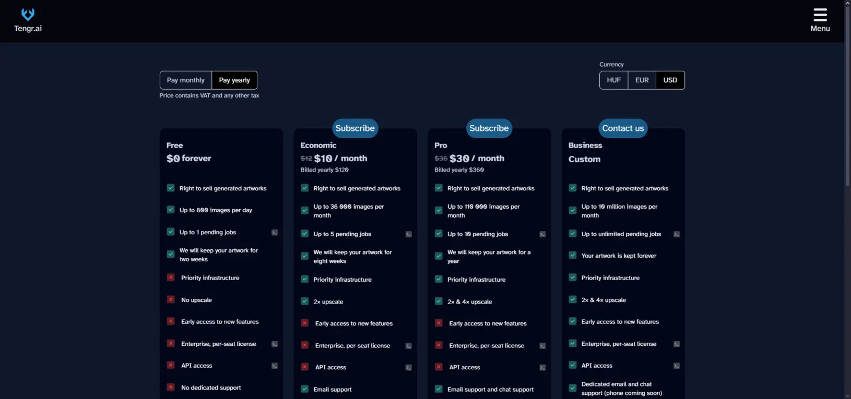The width and height of the screenshot is (851, 399).
Task: Click red cross beside Free Priority infrastructure
Action: click(171, 277)
